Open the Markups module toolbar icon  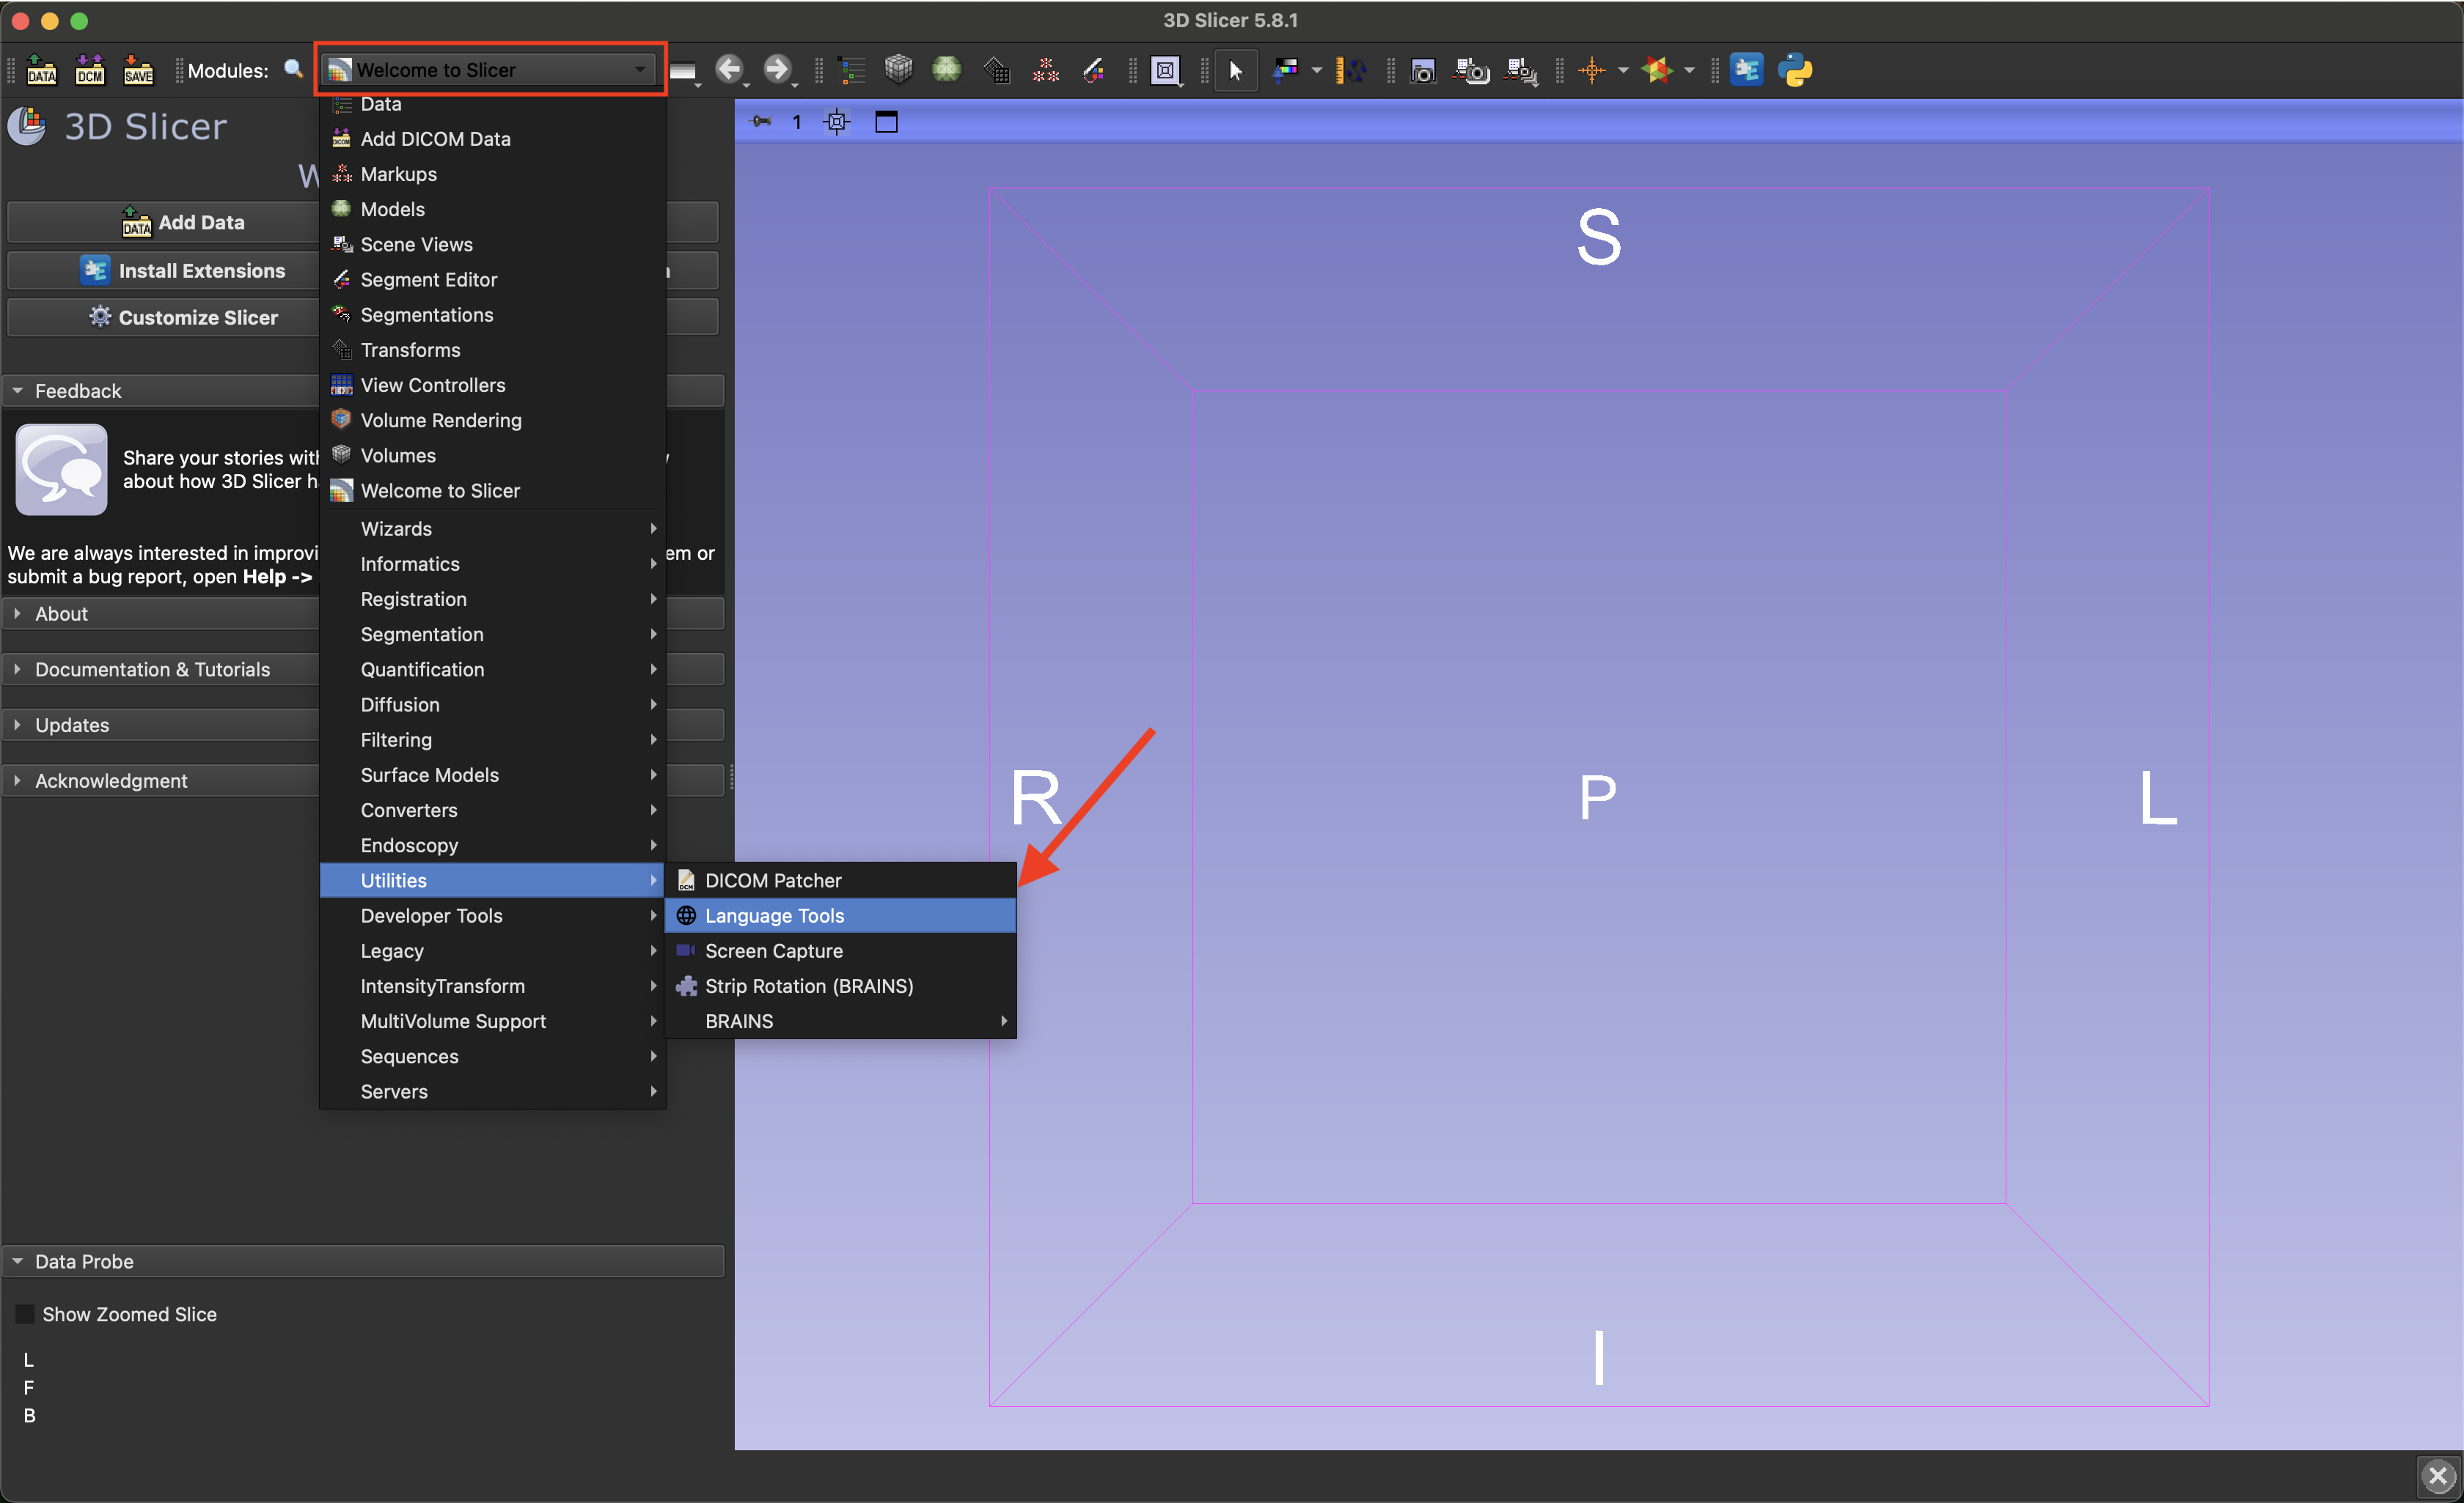tap(1046, 70)
